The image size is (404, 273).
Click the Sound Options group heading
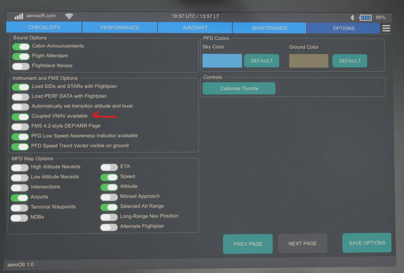tap(30, 38)
